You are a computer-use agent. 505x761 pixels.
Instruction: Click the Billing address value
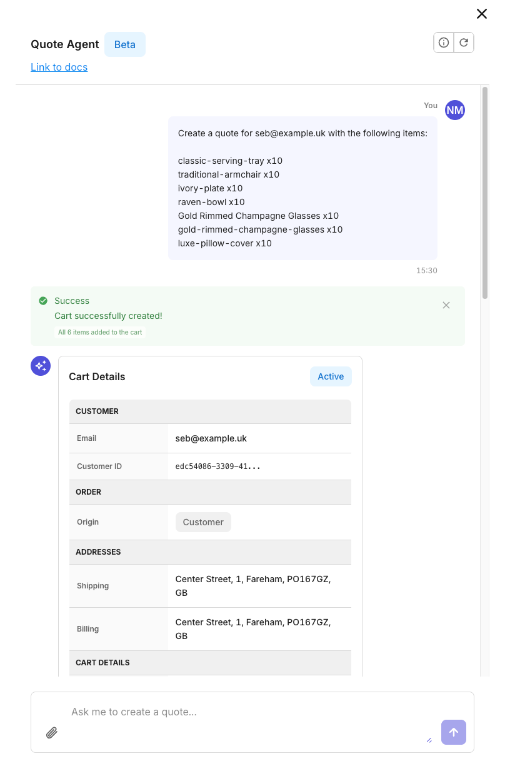tap(253, 629)
